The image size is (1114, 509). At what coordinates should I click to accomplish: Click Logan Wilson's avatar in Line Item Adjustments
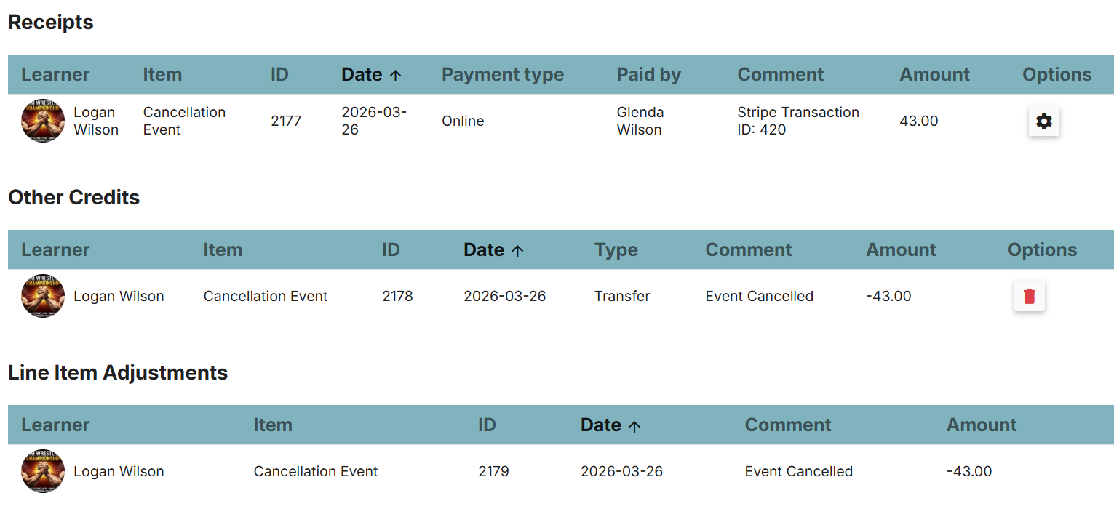tap(43, 471)
